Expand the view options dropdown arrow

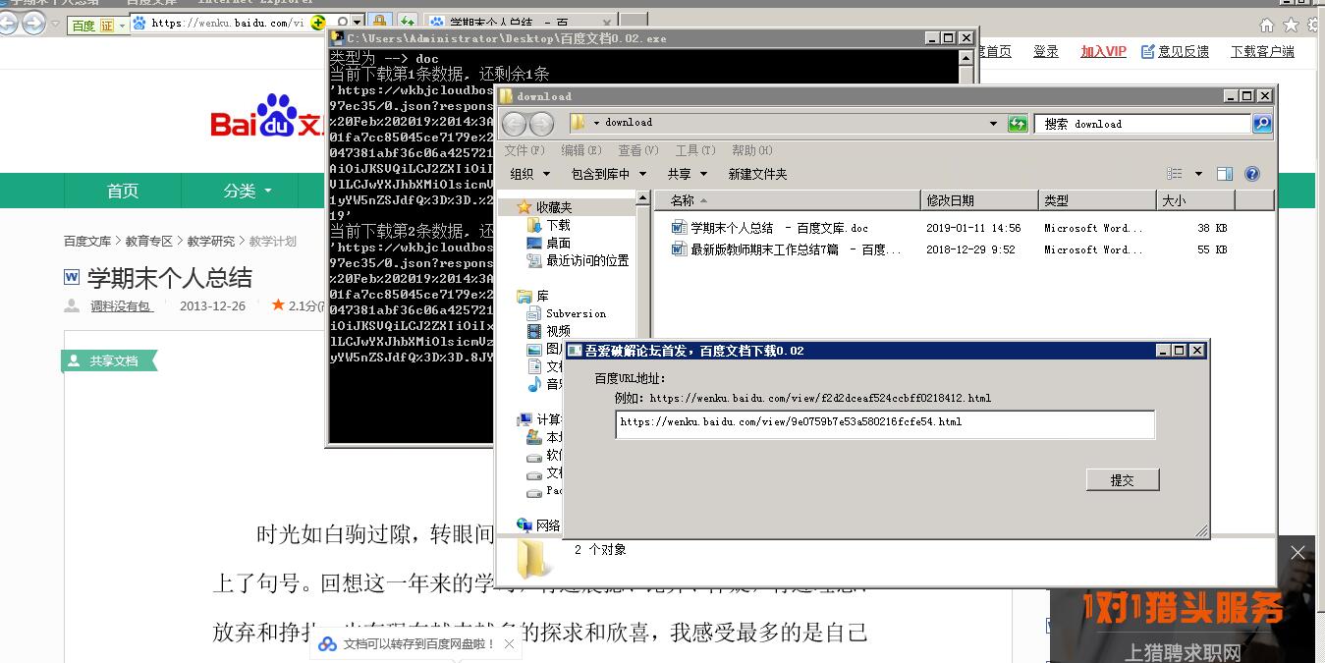coord(1198,174)
